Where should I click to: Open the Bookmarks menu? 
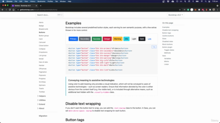[41, 1]
